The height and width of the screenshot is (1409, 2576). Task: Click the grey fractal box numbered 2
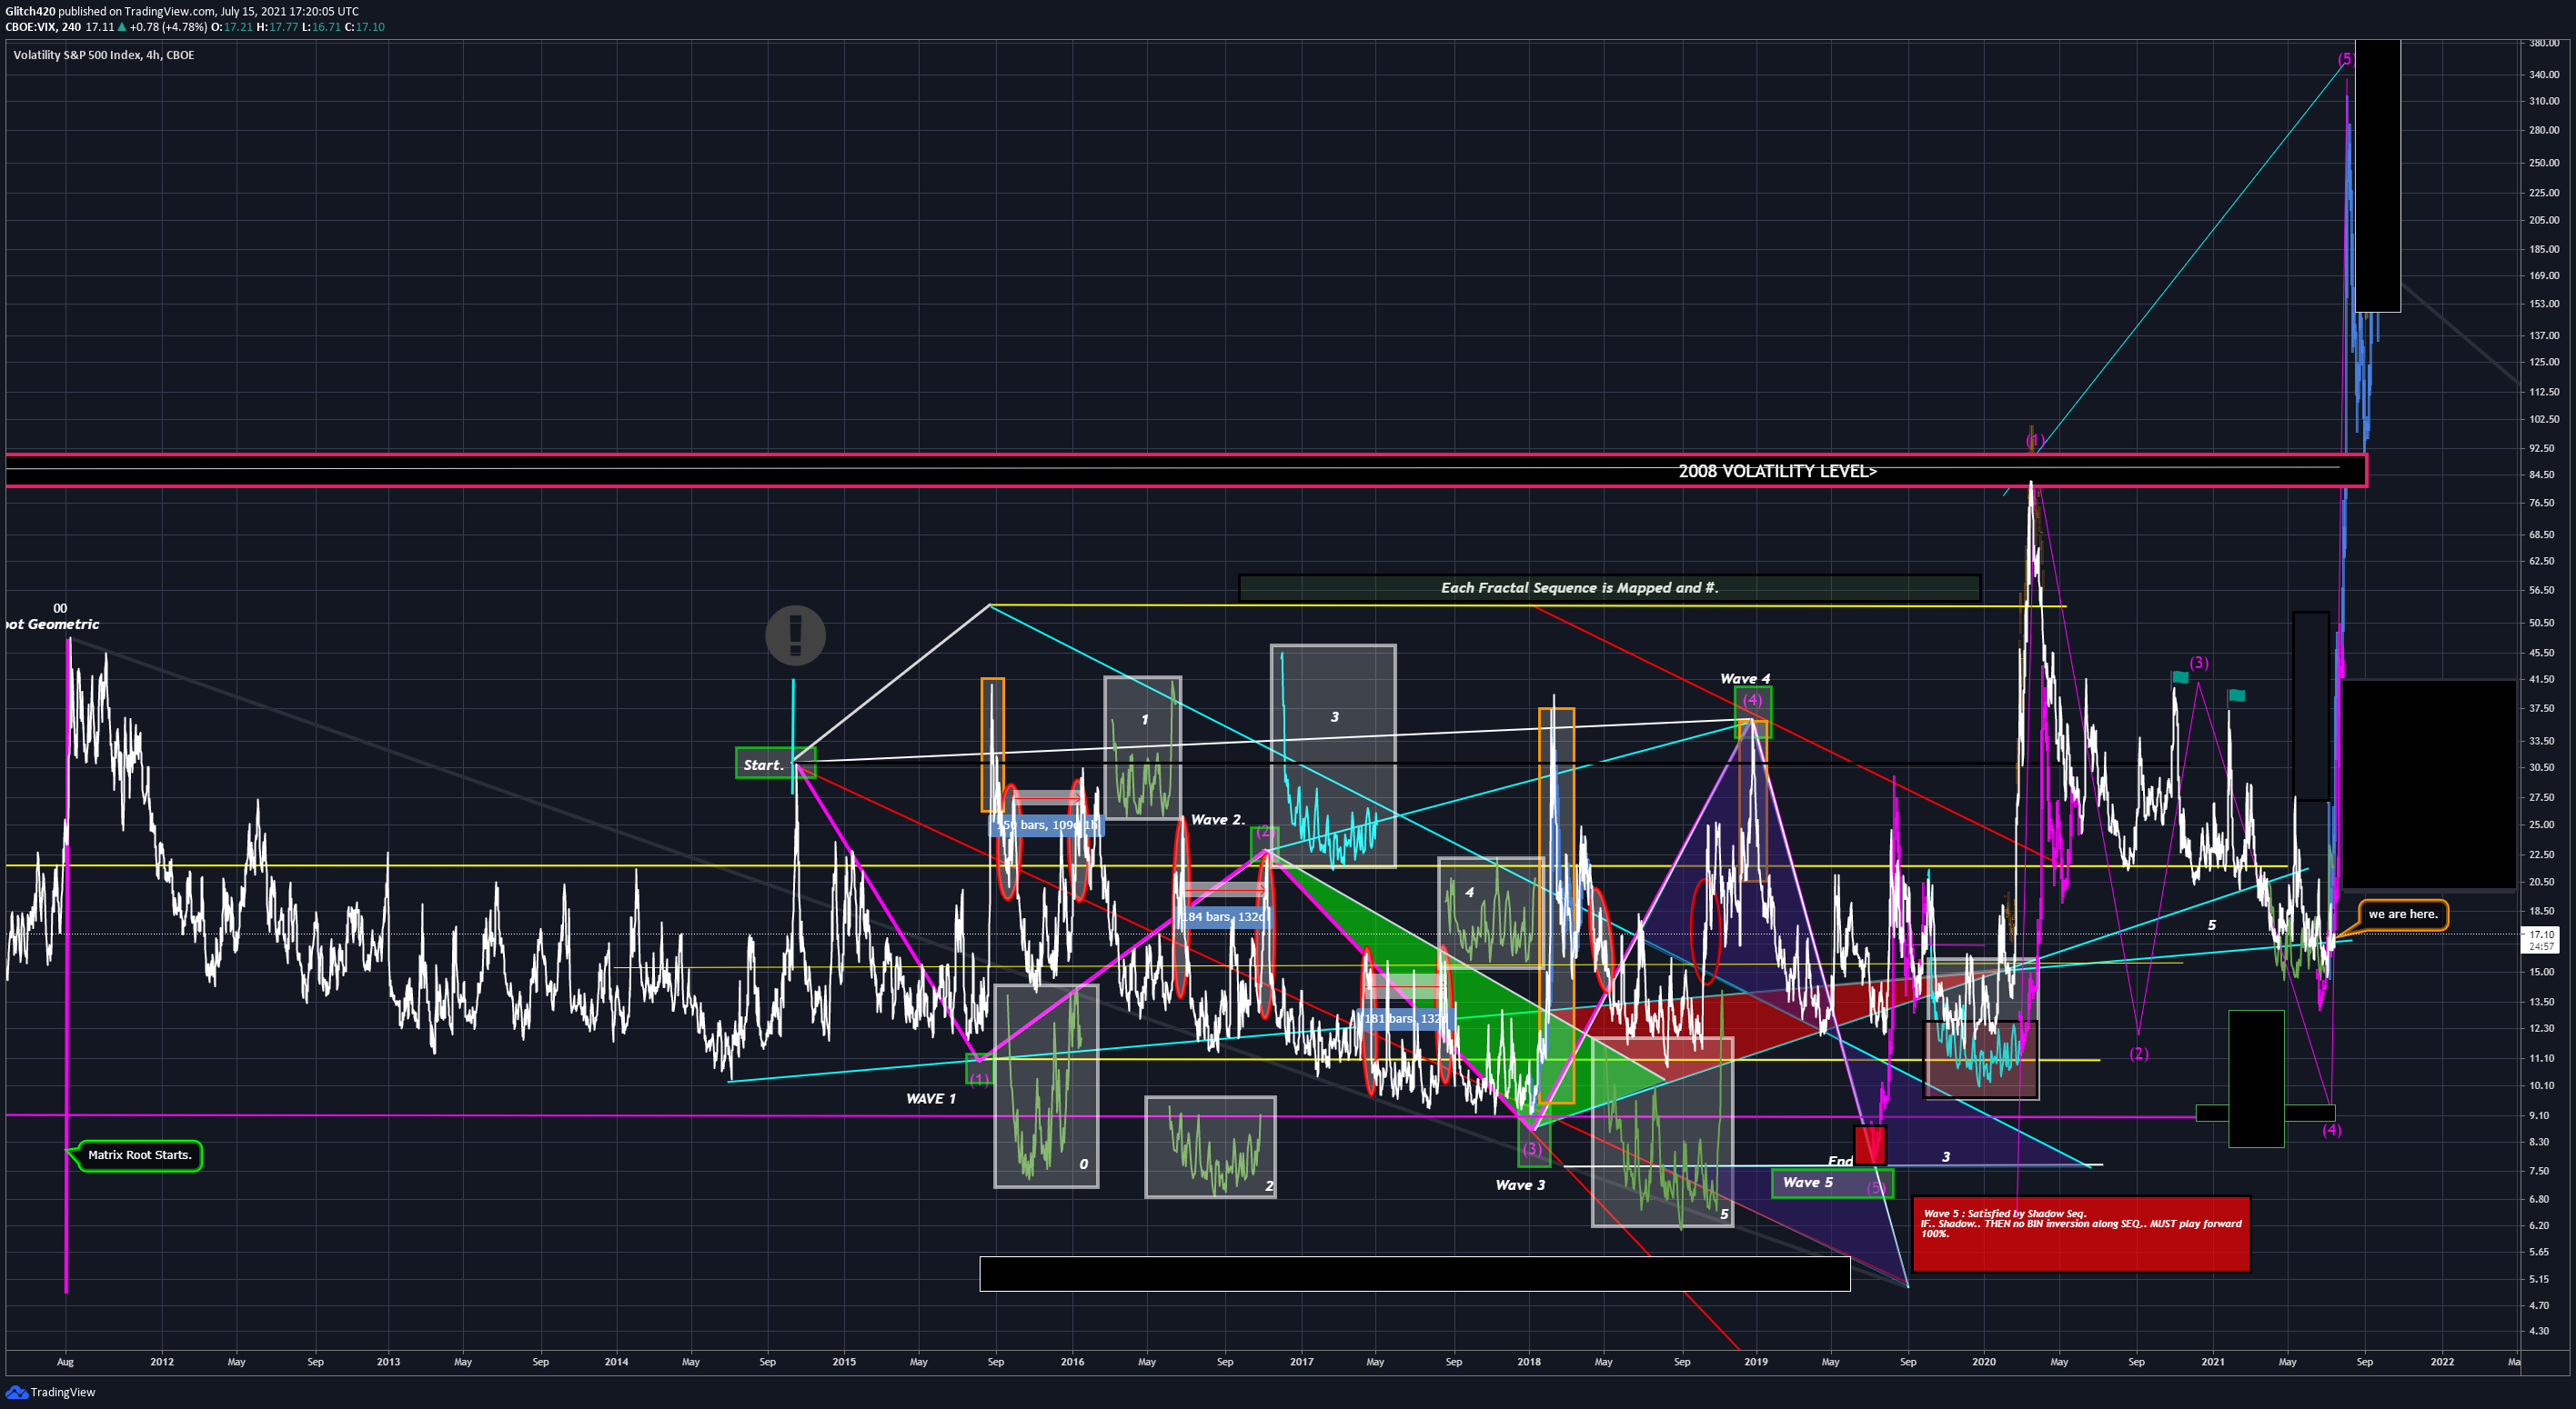1210,1146
